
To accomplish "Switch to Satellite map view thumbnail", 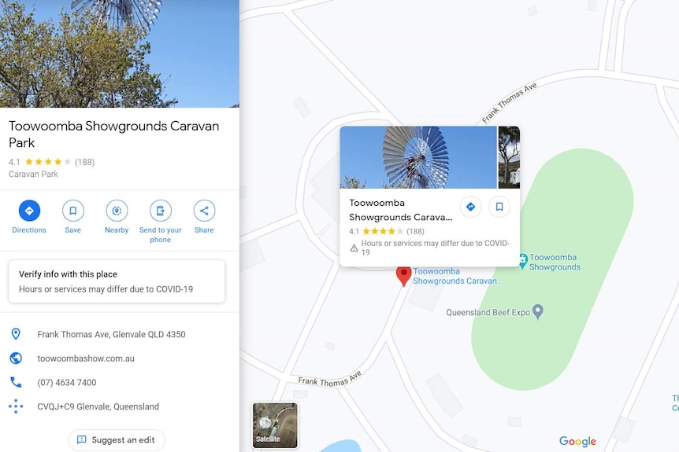I will click(275, 425).
